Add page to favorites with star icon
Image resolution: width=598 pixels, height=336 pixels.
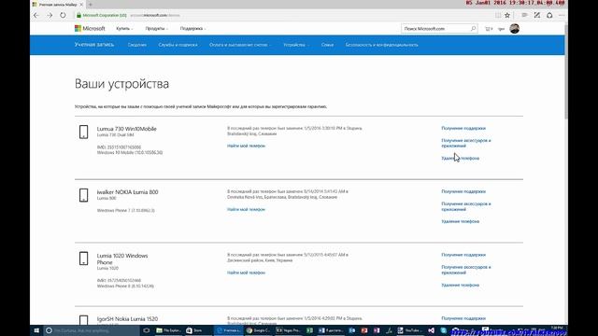[507, 15]
